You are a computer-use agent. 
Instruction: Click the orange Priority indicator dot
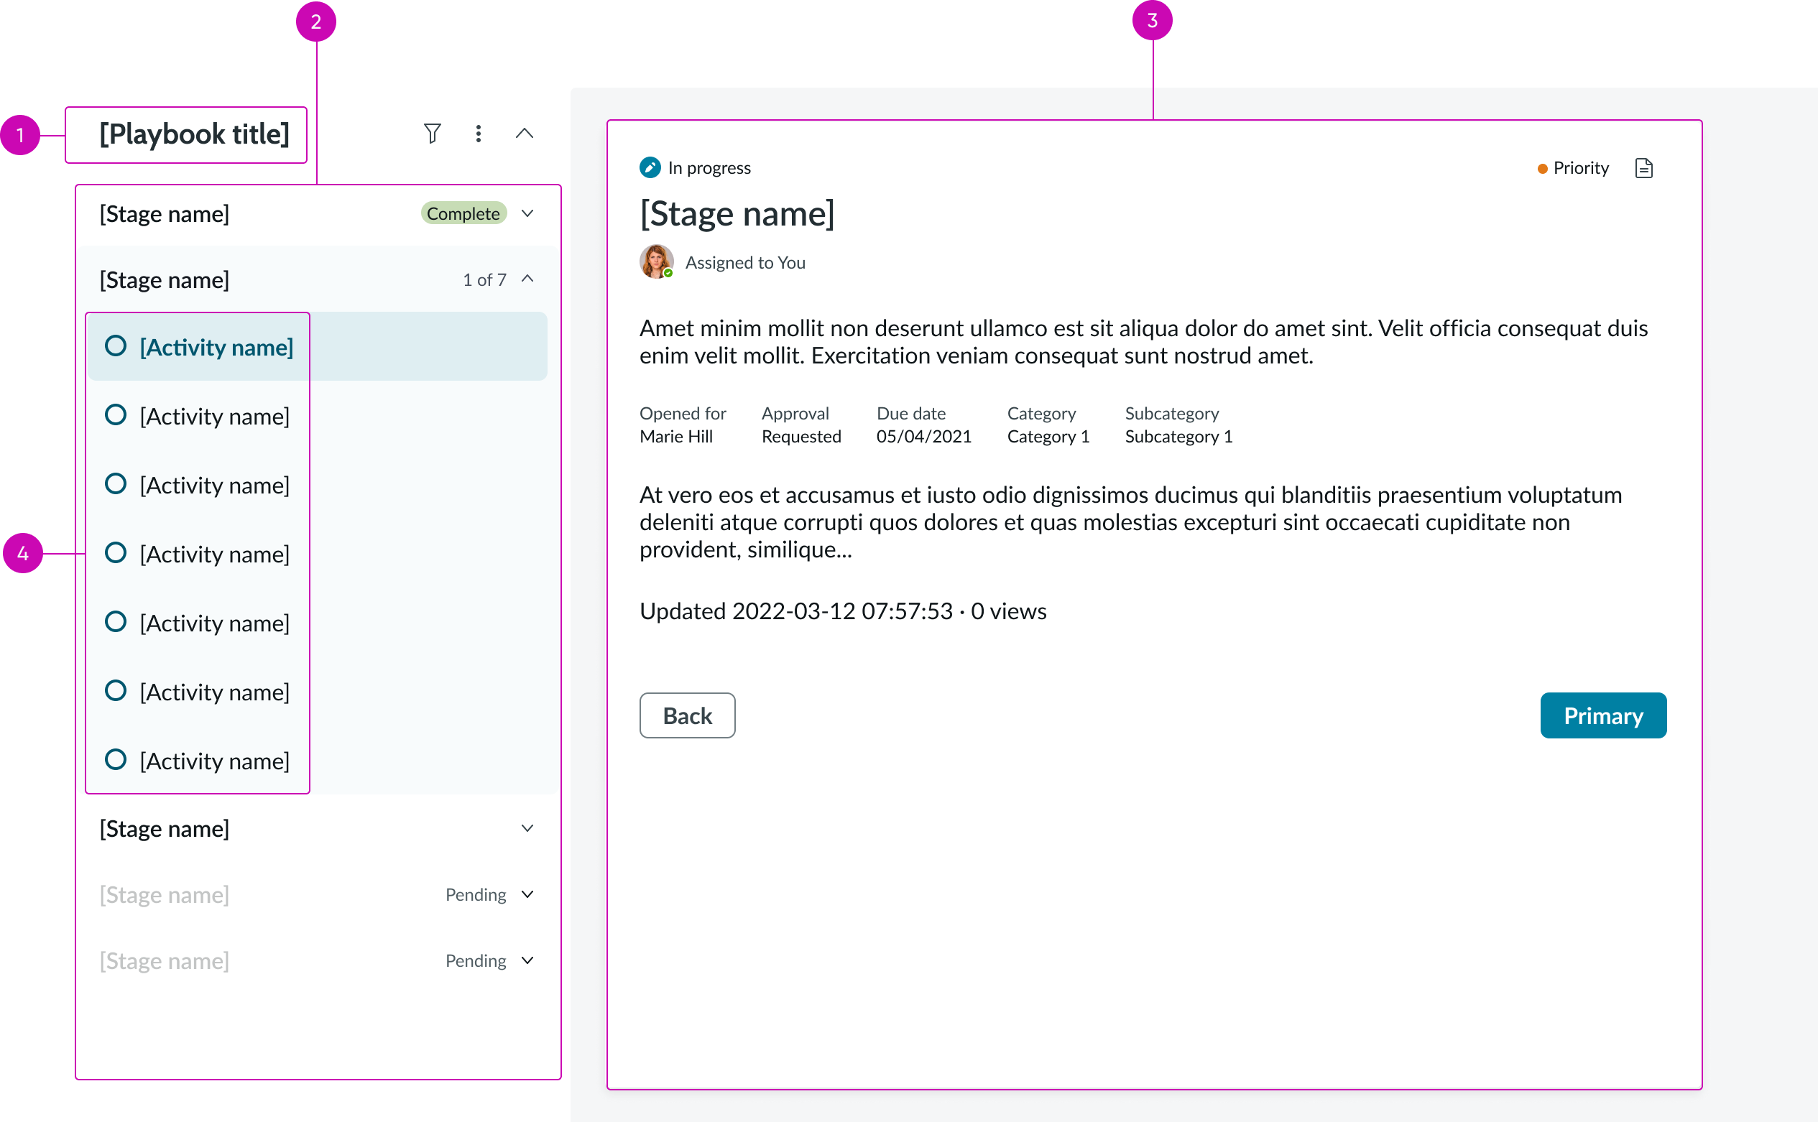click(1542, 169)
